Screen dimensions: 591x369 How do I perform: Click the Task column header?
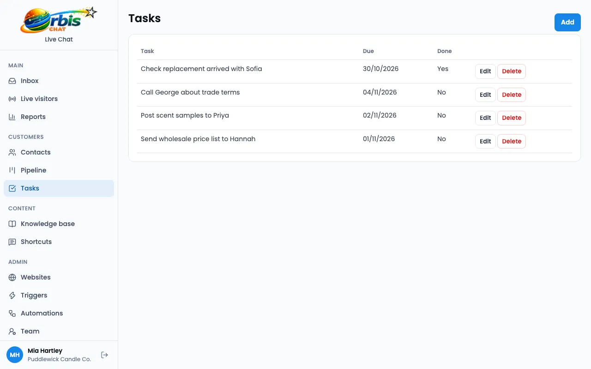147,51
